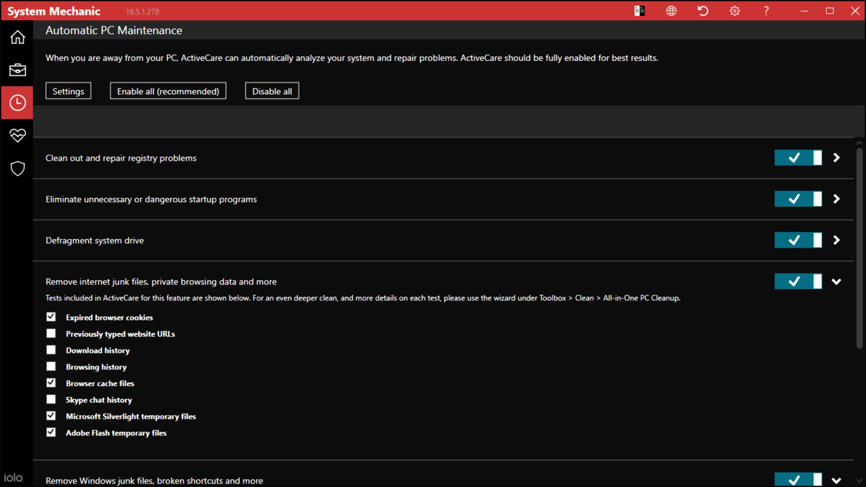Click 'Defragment system drive' label
Screen dimensions: 866x487
coord(95,241)
